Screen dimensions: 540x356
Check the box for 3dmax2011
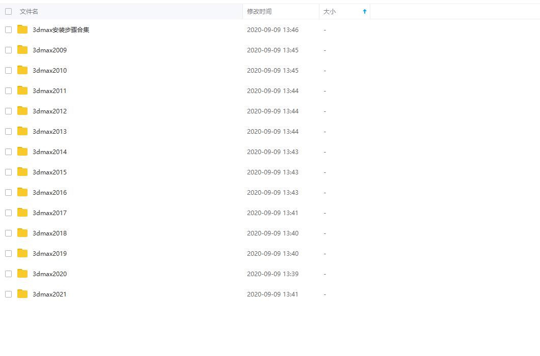[x=9, y=91]
